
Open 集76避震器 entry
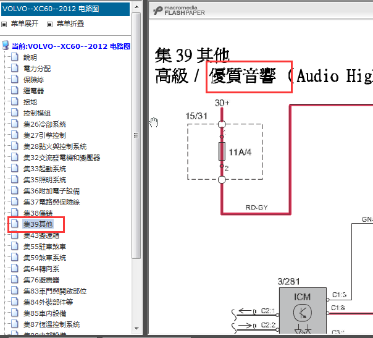41,280
